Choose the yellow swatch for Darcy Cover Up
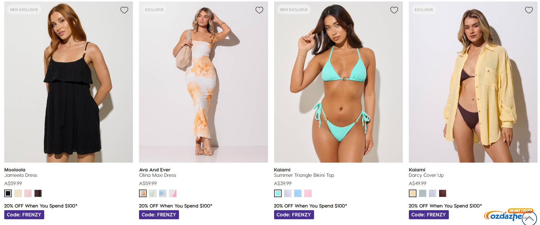This screenshot has width=540, height=225. point(412,193)
